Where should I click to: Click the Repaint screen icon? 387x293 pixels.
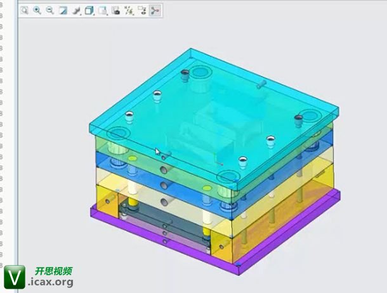[63, 11]
